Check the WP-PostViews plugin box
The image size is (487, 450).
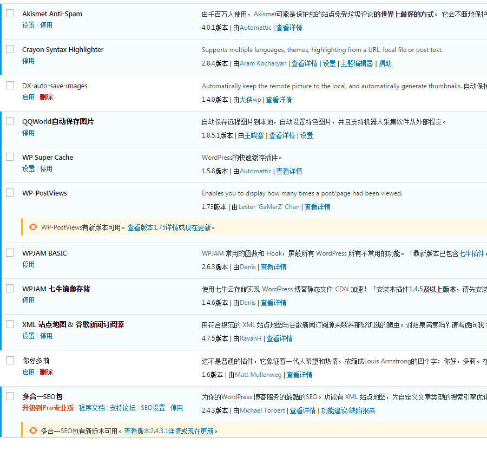pos(10,193)
